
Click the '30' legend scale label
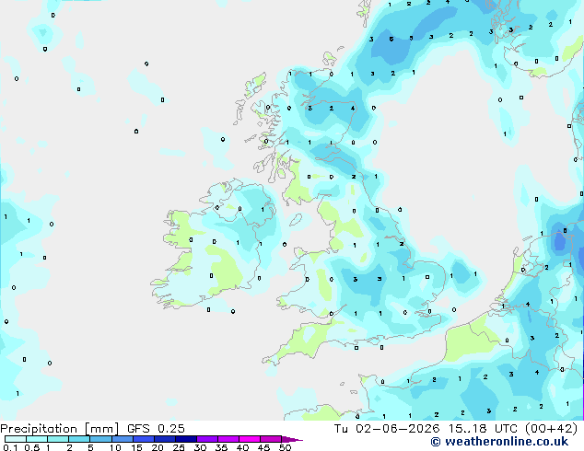[x=200, y=447]
